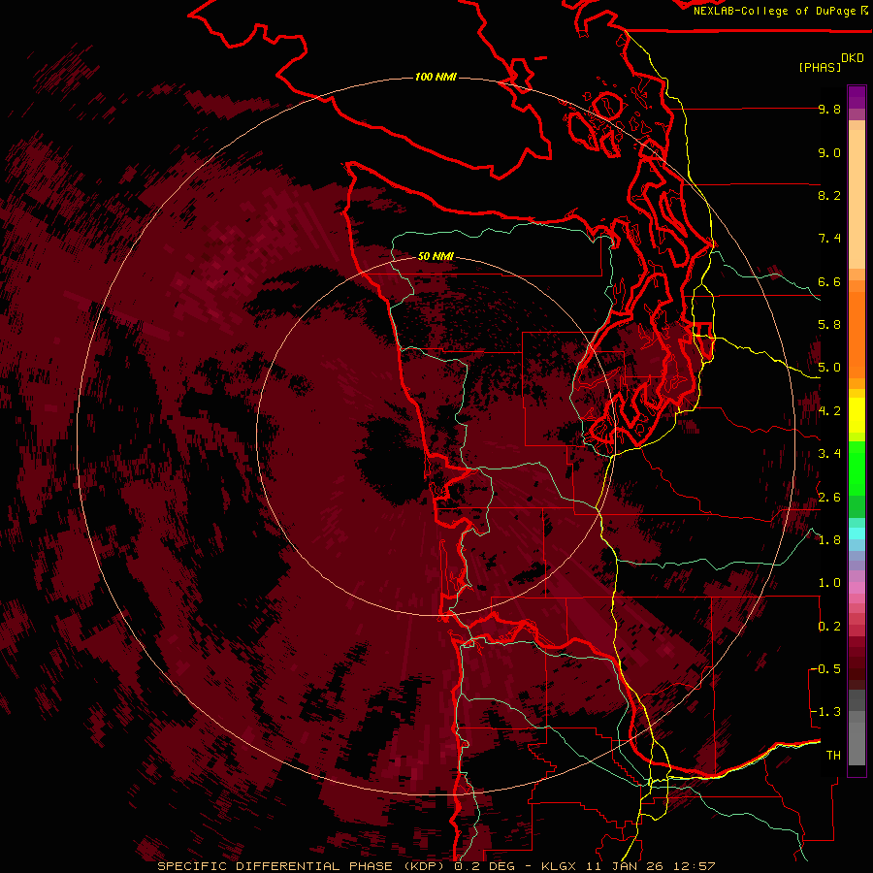Select the 4.2 scale label
Viewport: 873px width, 873px height.
pos(829,411)
